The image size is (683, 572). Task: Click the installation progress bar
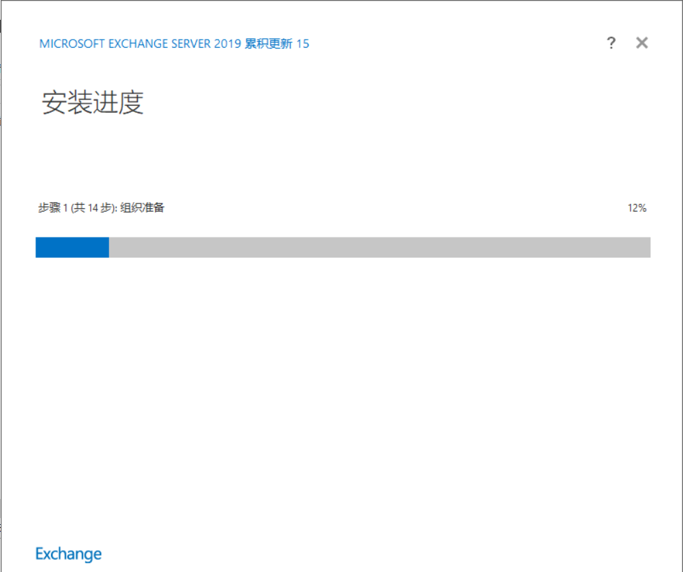(x=343, y=247)
